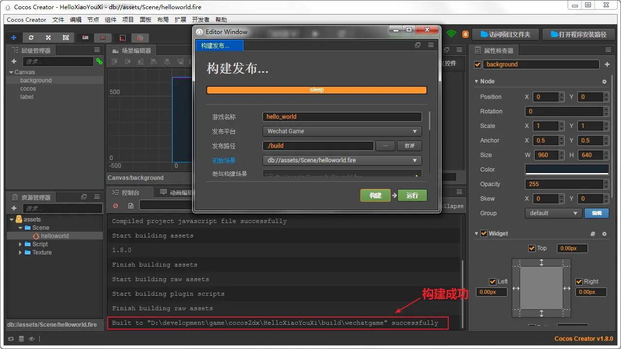
Task: Open the Group default dropdown
Action: pyautogui.click(x=553, y=213)
